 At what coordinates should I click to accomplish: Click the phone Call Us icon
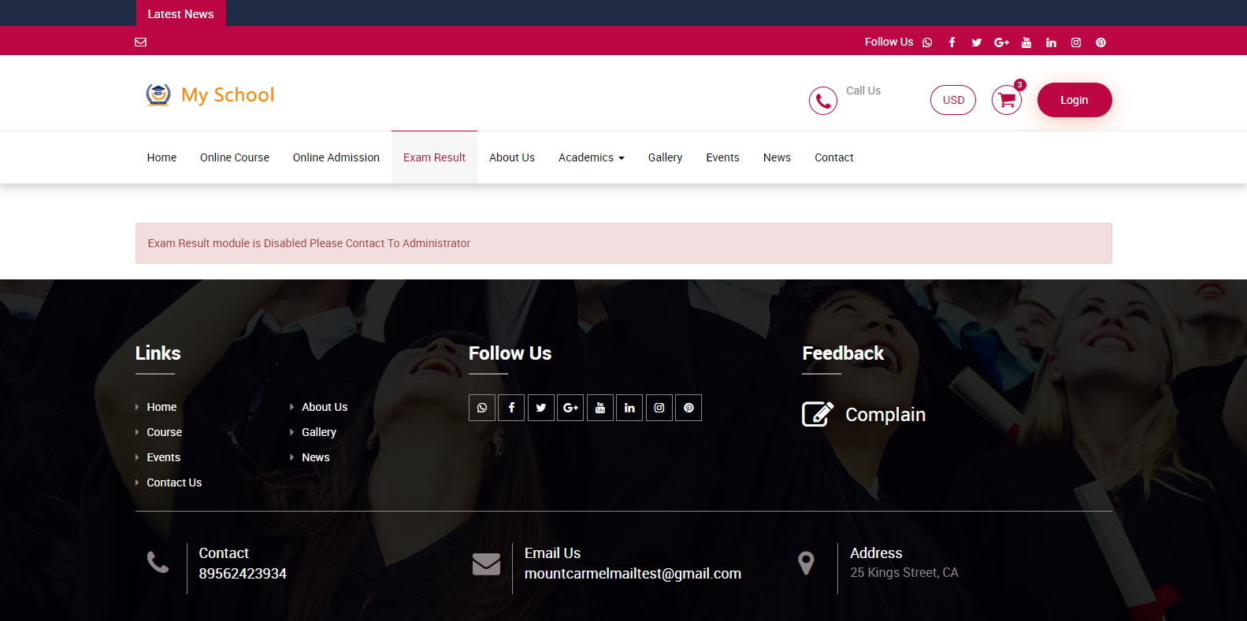point(822,101)
